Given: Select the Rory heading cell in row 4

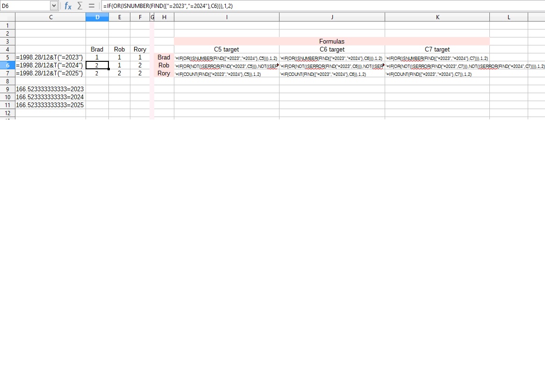Looking at the screenshot, I should [140, 49].
